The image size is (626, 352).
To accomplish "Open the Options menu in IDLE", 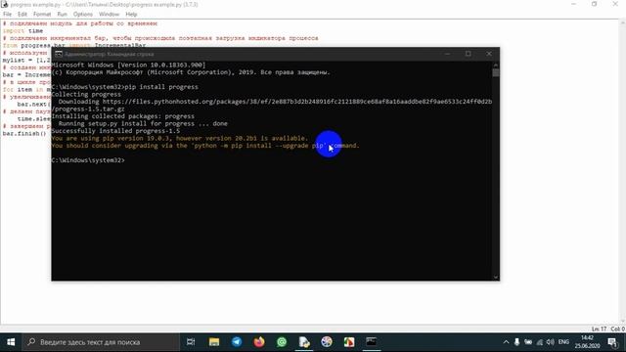I will (x=82, y=14).
